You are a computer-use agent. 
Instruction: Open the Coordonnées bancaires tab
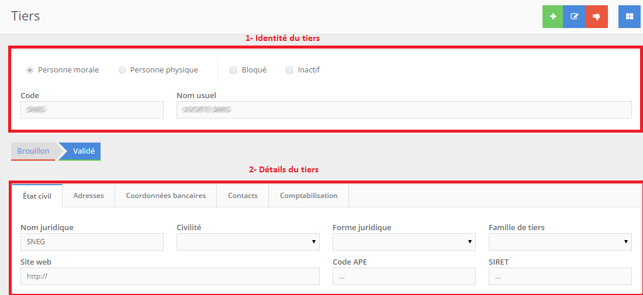tap(165, 196)
